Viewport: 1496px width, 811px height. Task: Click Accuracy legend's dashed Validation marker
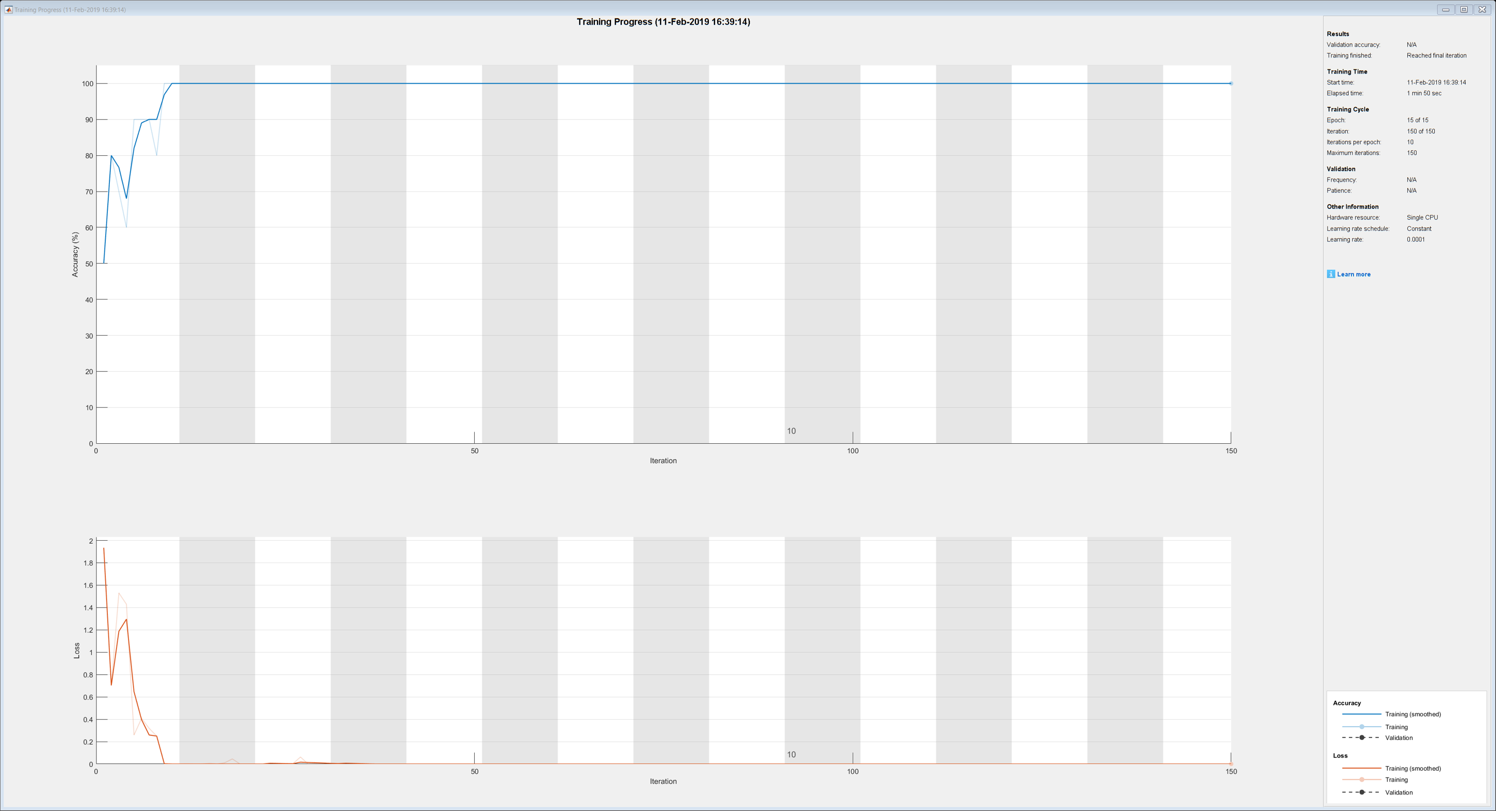pos(1361,738)
